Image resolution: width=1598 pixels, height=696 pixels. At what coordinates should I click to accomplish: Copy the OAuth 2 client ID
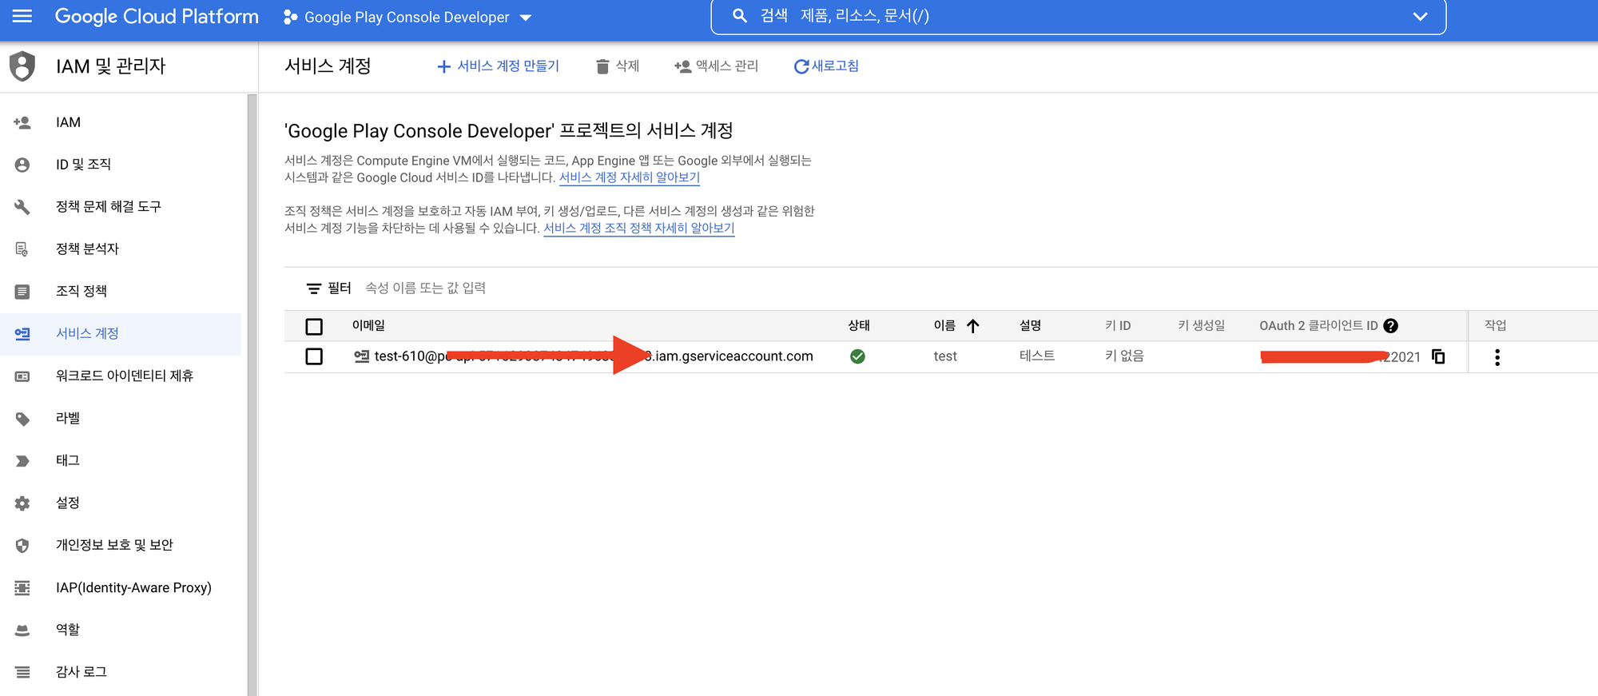pyautogui.click(x=1438, y=356)
